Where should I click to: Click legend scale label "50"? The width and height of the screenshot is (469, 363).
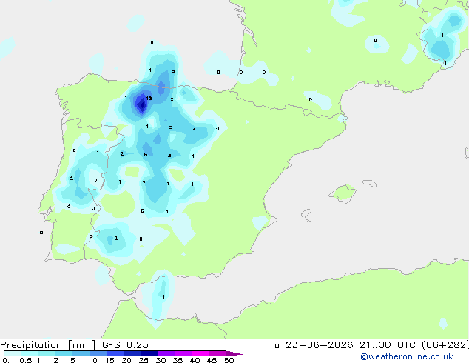click(229, 360)
